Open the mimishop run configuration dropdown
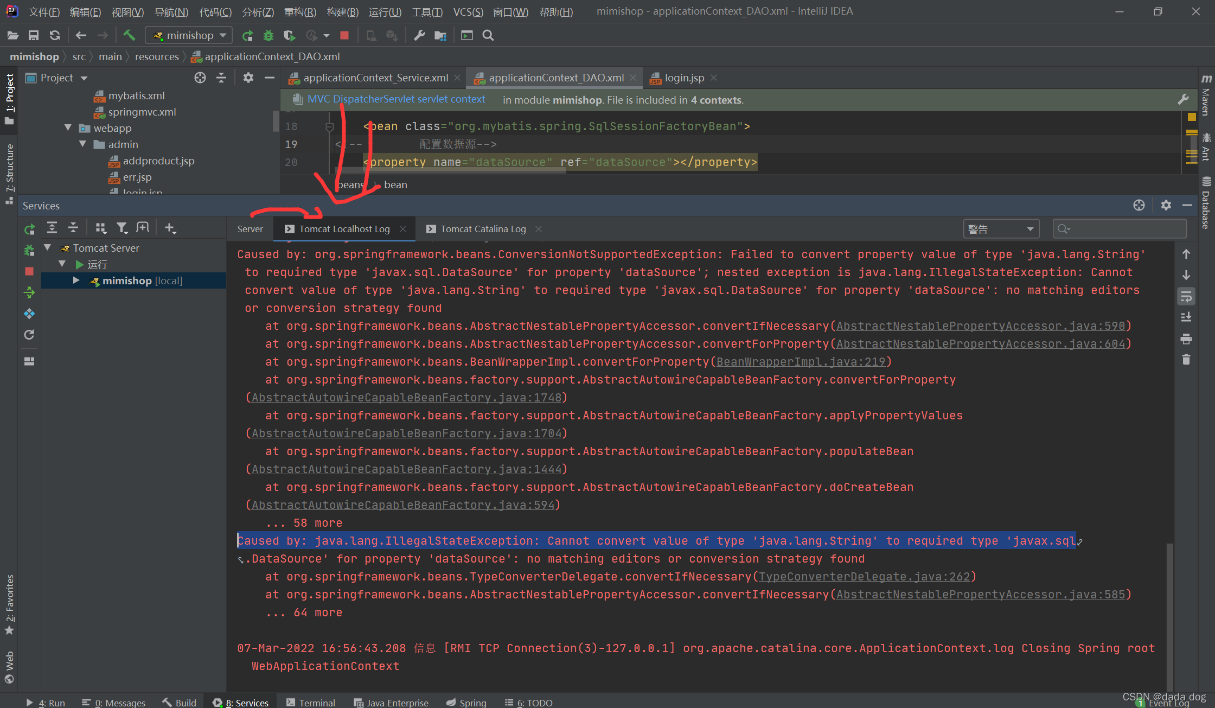 tap(188, 35)
